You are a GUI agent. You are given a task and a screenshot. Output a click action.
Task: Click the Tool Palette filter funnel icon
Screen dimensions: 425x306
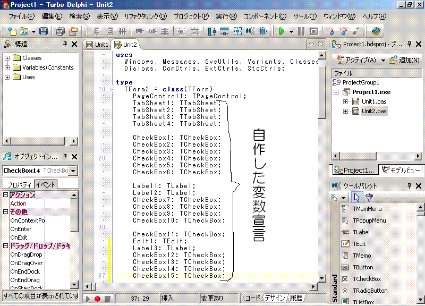(369, 197)
